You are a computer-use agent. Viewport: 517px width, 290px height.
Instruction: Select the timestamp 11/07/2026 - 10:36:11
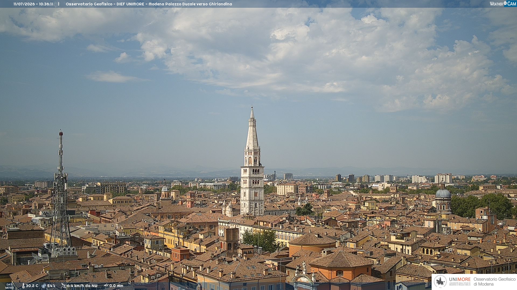point(33,4)
